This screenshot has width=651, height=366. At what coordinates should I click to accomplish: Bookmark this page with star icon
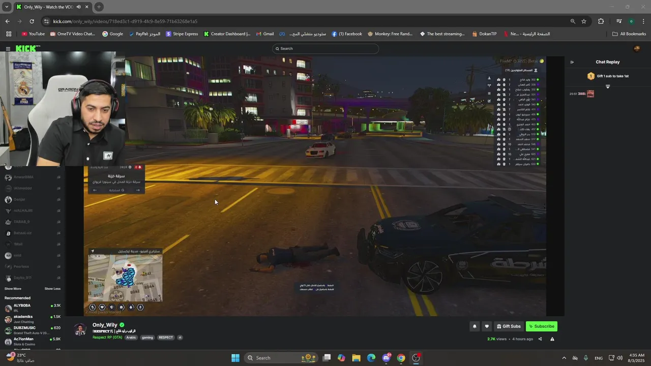(x=584, y=21)
